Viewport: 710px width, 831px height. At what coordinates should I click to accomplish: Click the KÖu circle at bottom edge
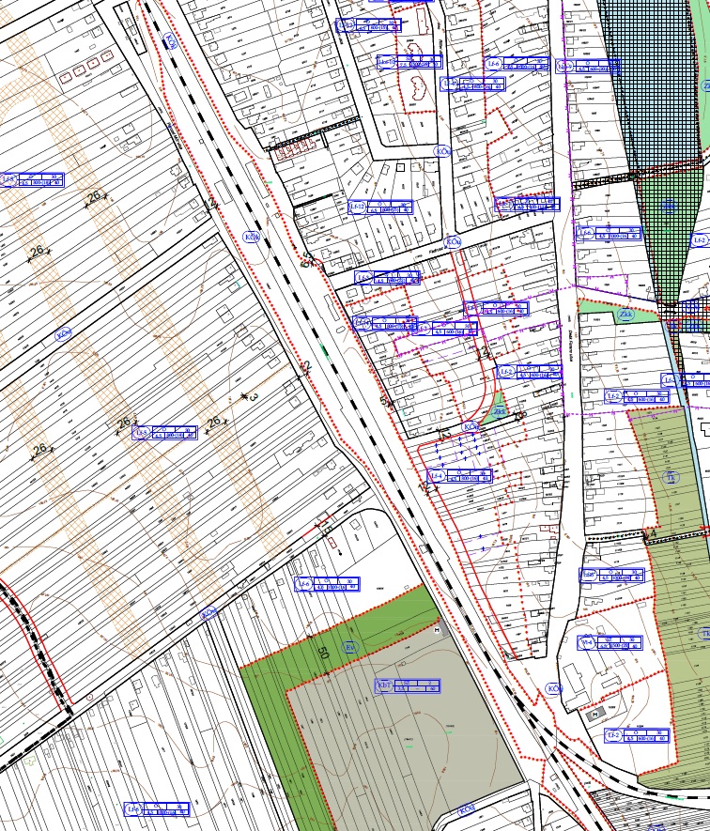point(464,809)
